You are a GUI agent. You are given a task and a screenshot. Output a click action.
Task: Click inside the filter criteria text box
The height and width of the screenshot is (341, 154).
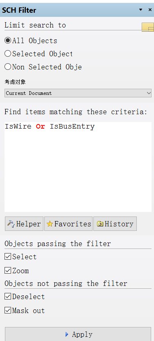(78, 167)
